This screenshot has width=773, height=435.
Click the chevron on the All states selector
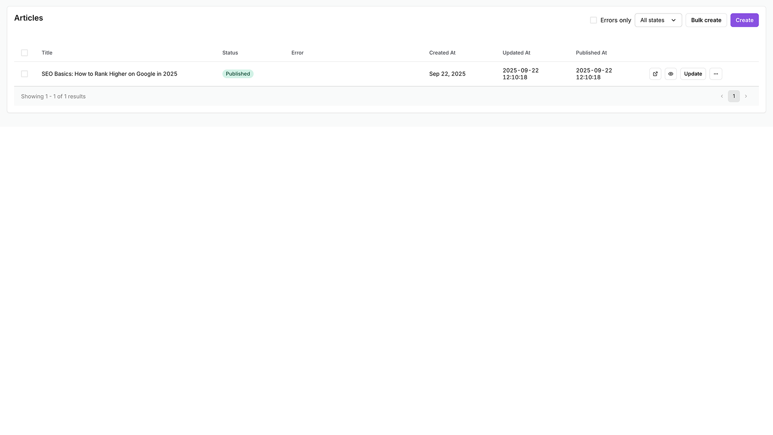click(x=673, y=20)
